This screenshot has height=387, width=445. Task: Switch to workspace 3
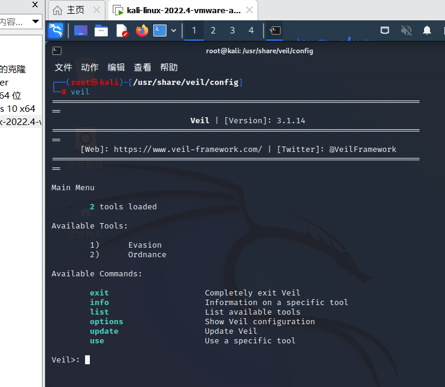coord(232,31)
